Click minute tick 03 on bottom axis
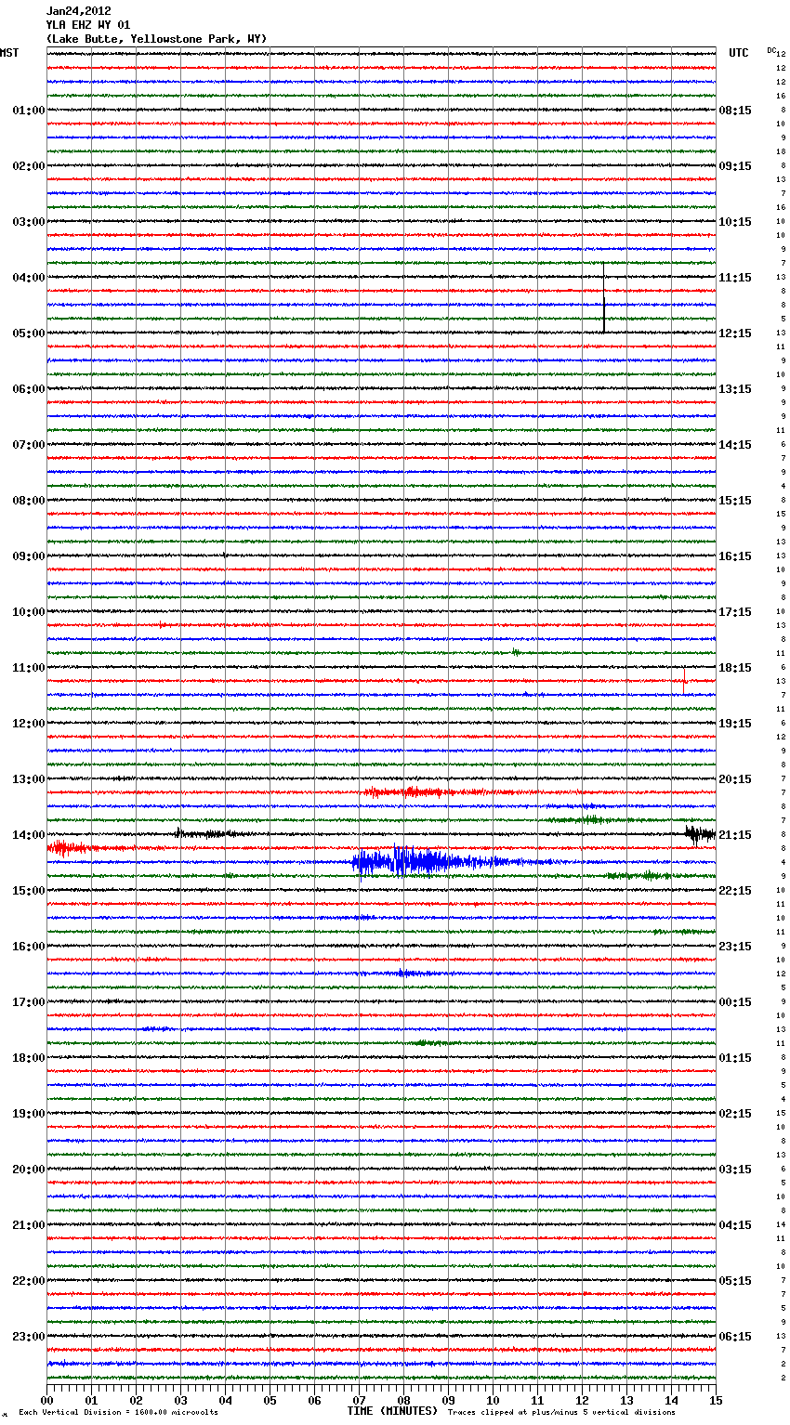790x1425 pixels. pos(180,1400)
